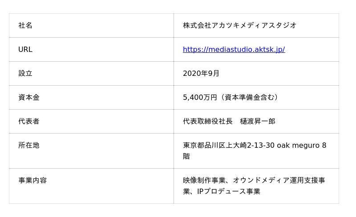Click the 社名 label cell
This screenshot has height=217, width=356.
25,26
